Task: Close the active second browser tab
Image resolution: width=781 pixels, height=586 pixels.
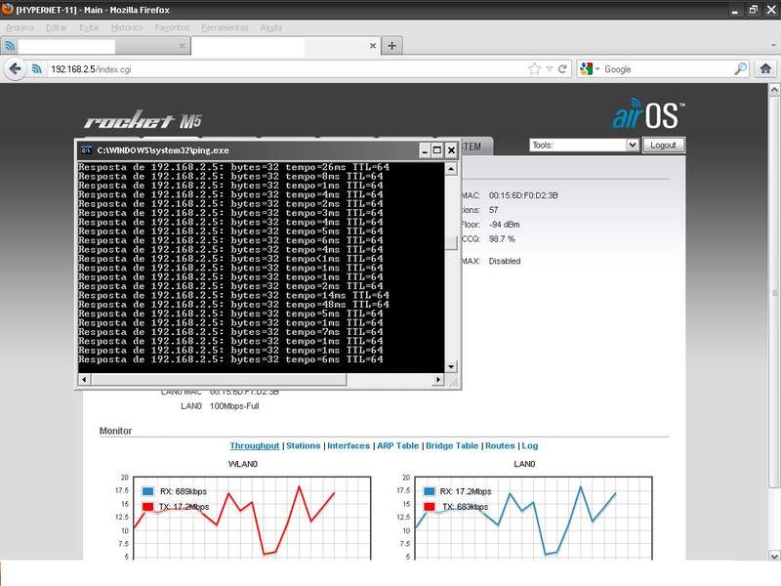Action: tap(373, 46)
